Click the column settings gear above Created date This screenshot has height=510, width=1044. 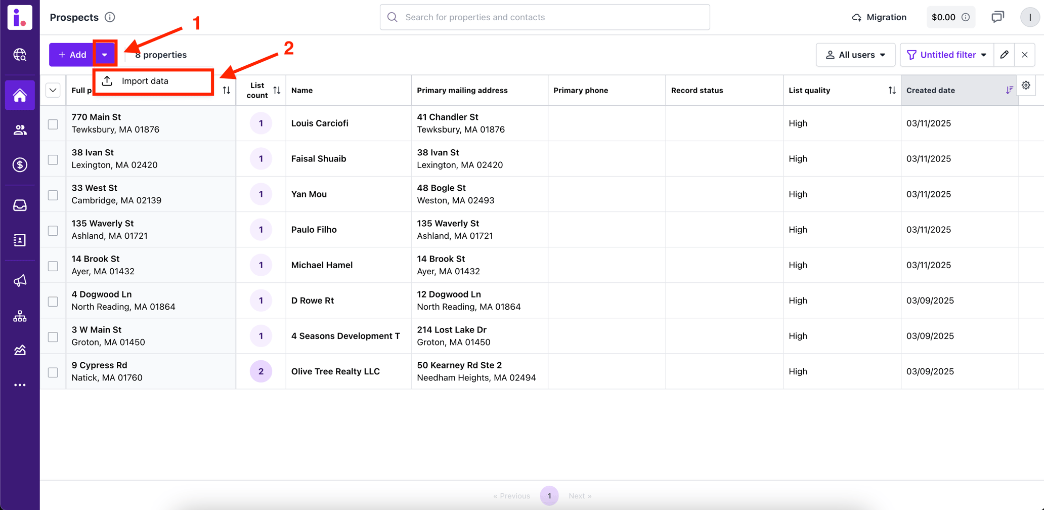pyautogui.click(x=1026, y=85)
